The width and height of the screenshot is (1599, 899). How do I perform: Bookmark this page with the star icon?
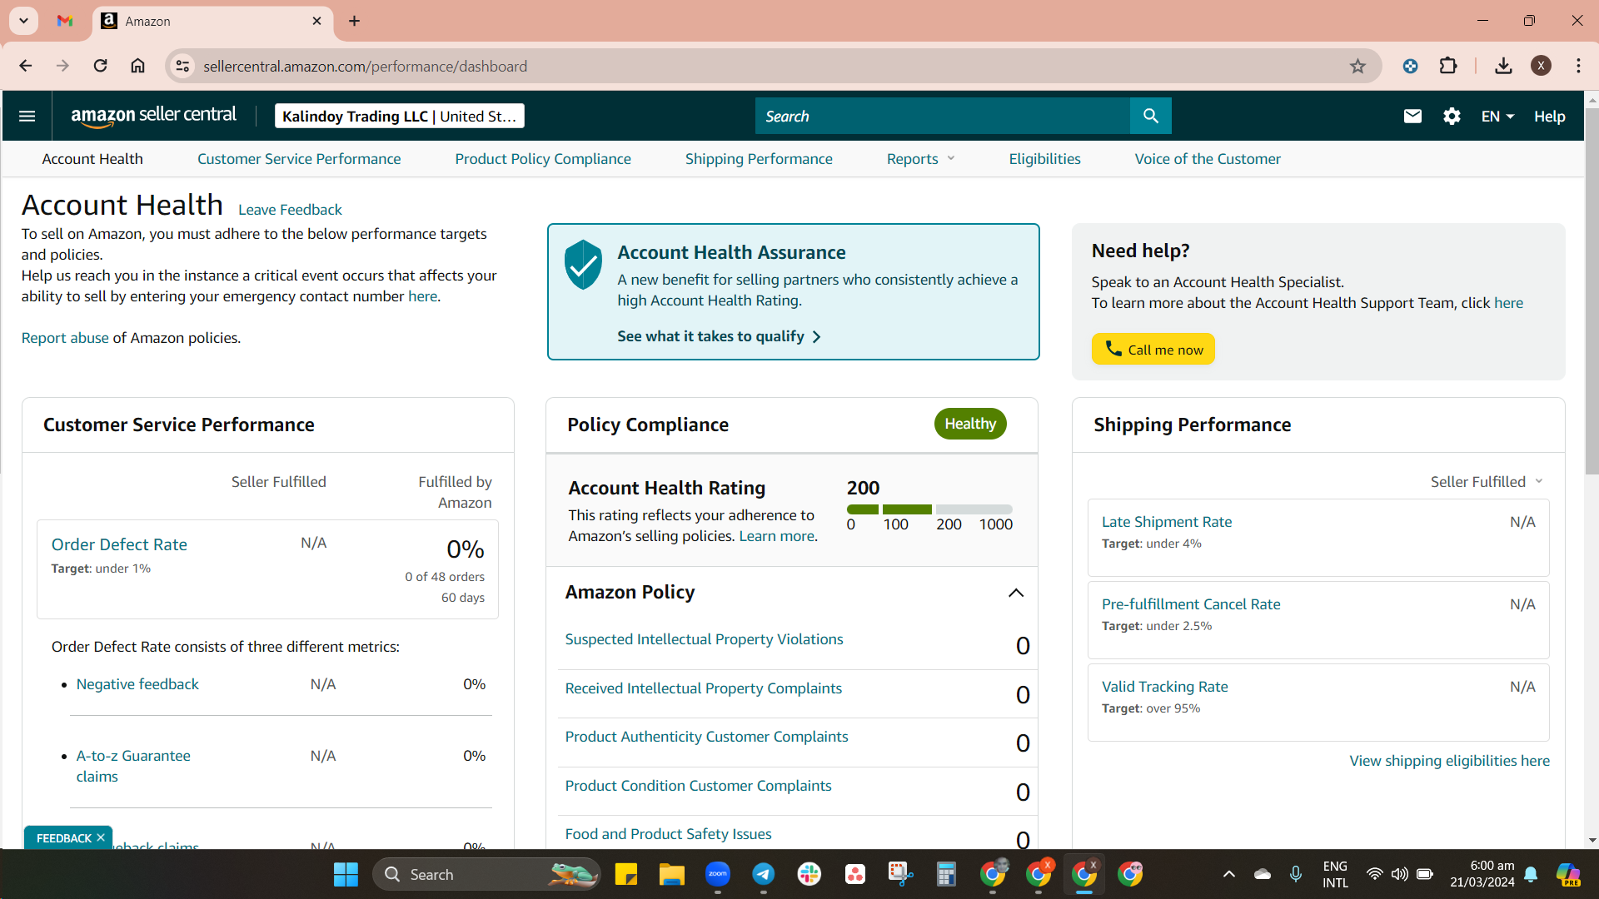coord(1357,66)
